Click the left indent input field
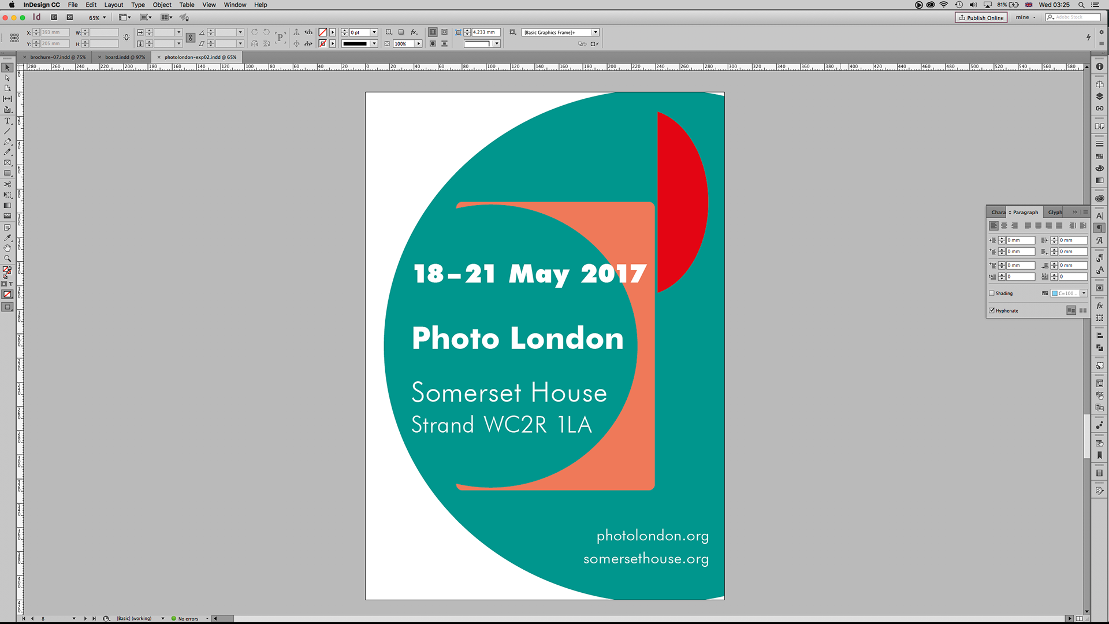1109x624 pixels. (x=1020, y=240)
